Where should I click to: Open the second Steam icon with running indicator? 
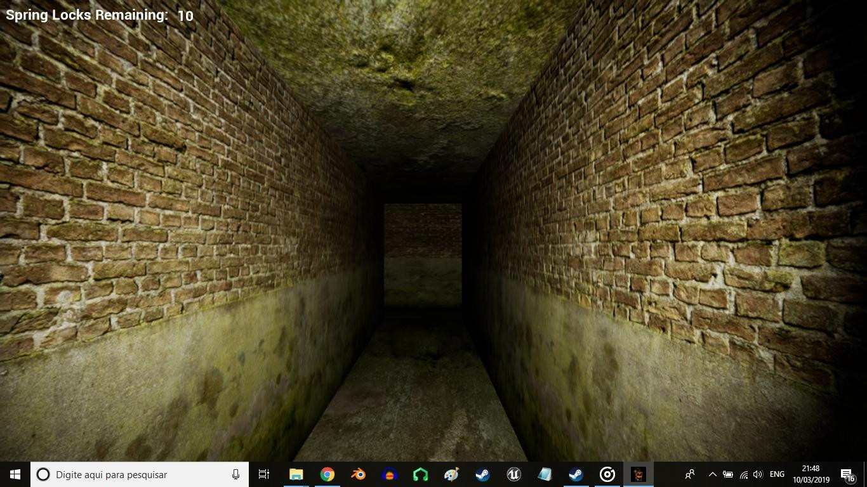pyautogui.click(x=576, y=474)
